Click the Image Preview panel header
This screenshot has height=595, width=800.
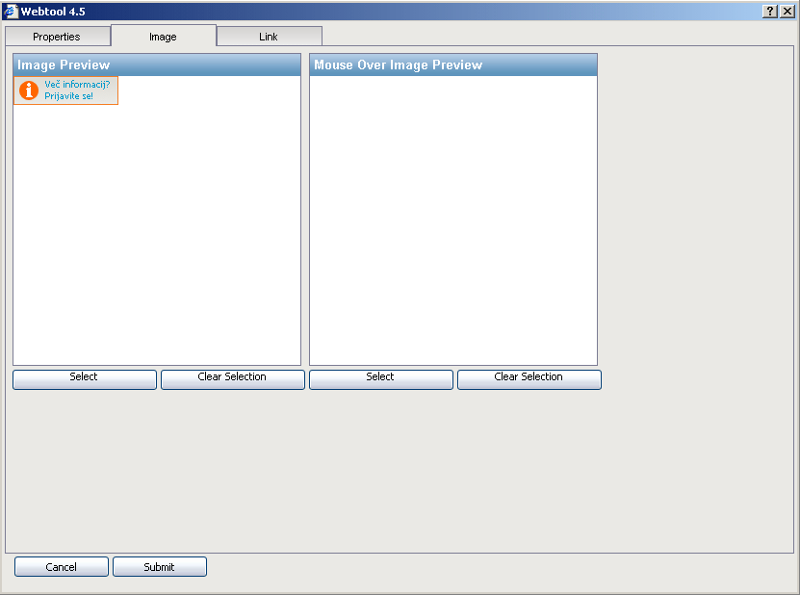(157, 65)
